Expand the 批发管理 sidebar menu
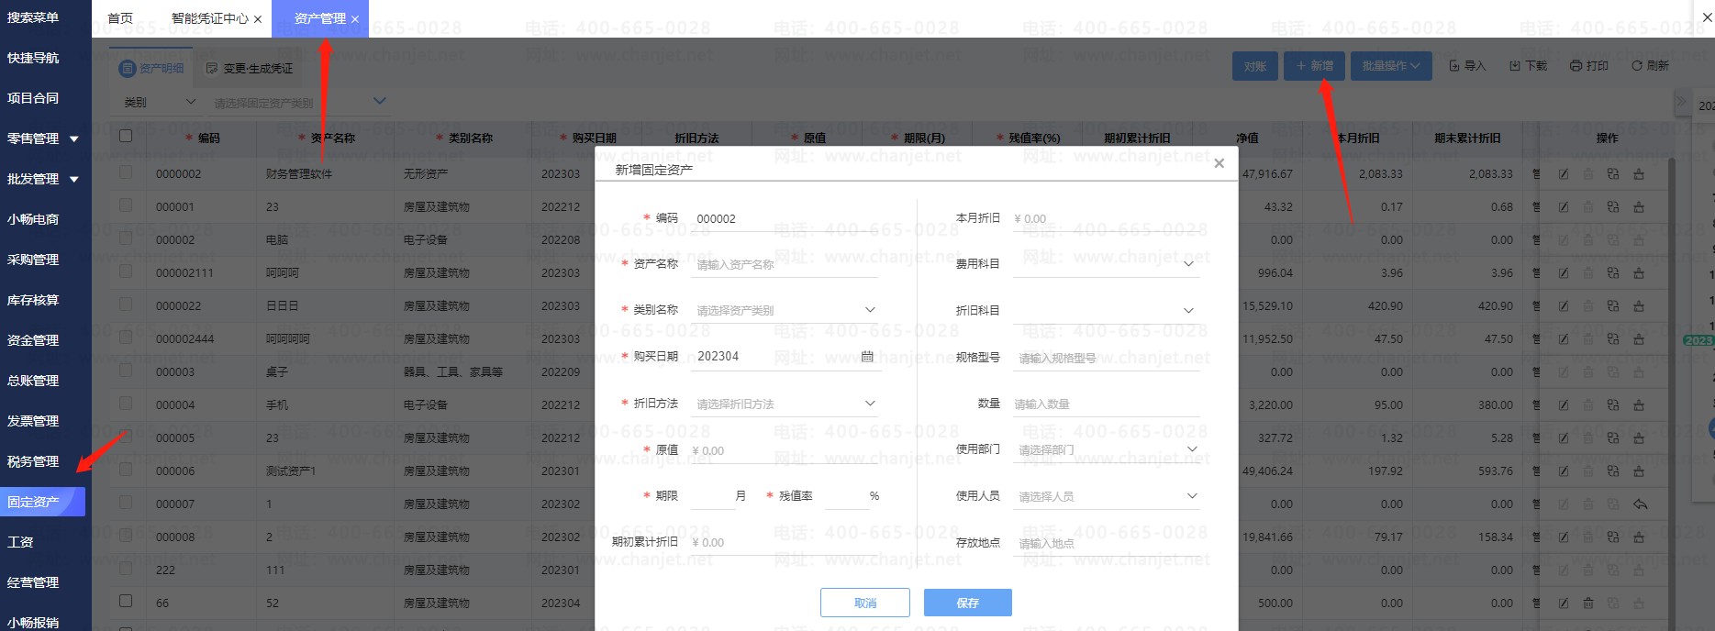This screenshot has height=631, width=1715. click(x=43, y=179)
